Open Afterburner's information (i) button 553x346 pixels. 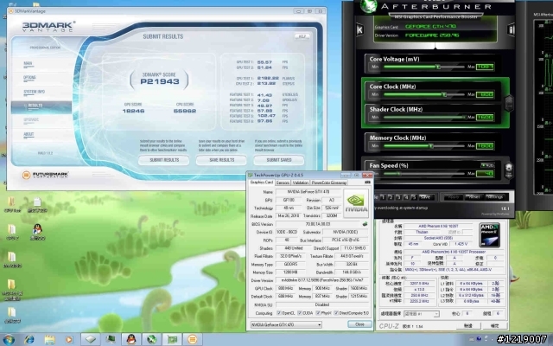point(511,29)
